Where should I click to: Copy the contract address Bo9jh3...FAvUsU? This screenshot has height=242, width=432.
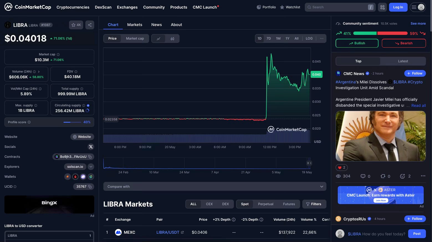pyautogui.click(x=90, y=157)
